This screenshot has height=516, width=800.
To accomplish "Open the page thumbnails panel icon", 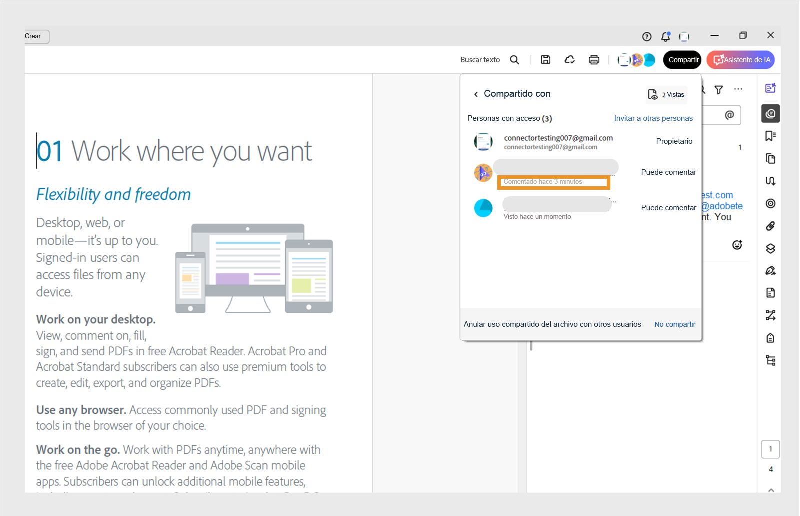I will click(x=770, y=158).
